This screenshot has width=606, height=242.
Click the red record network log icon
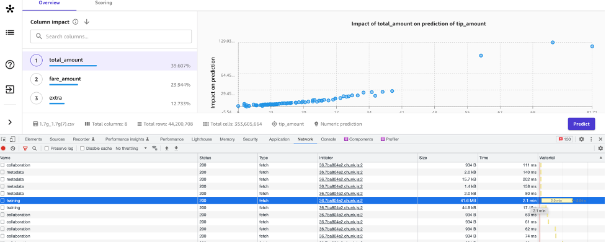(x=4, y=148)
